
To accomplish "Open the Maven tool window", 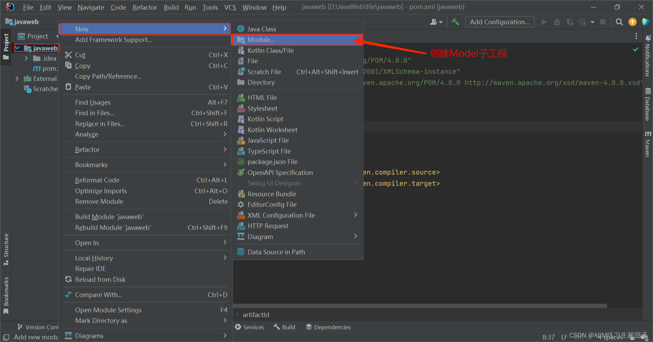I will [x=648, y=144].
